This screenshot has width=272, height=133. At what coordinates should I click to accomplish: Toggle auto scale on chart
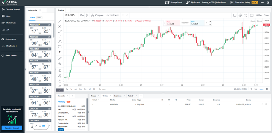coord(261,89)
